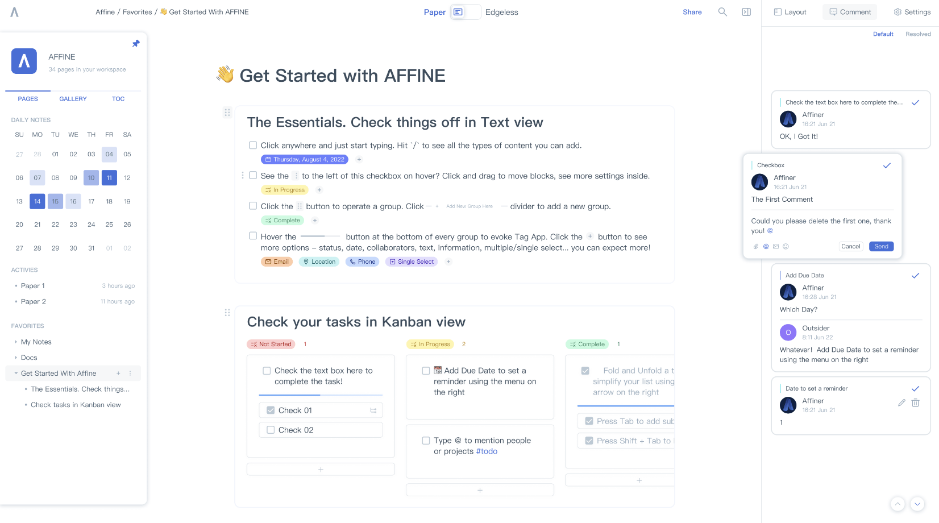Click the In Progress kanban column header
This screenshot has height=523, width=939.
(430, 344)
